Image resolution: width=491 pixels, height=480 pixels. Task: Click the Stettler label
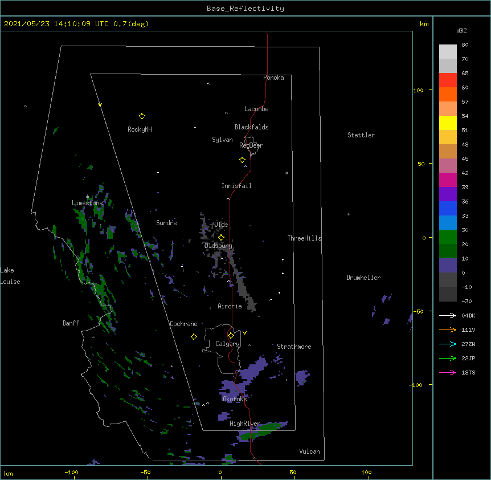(x=361, y=135)
